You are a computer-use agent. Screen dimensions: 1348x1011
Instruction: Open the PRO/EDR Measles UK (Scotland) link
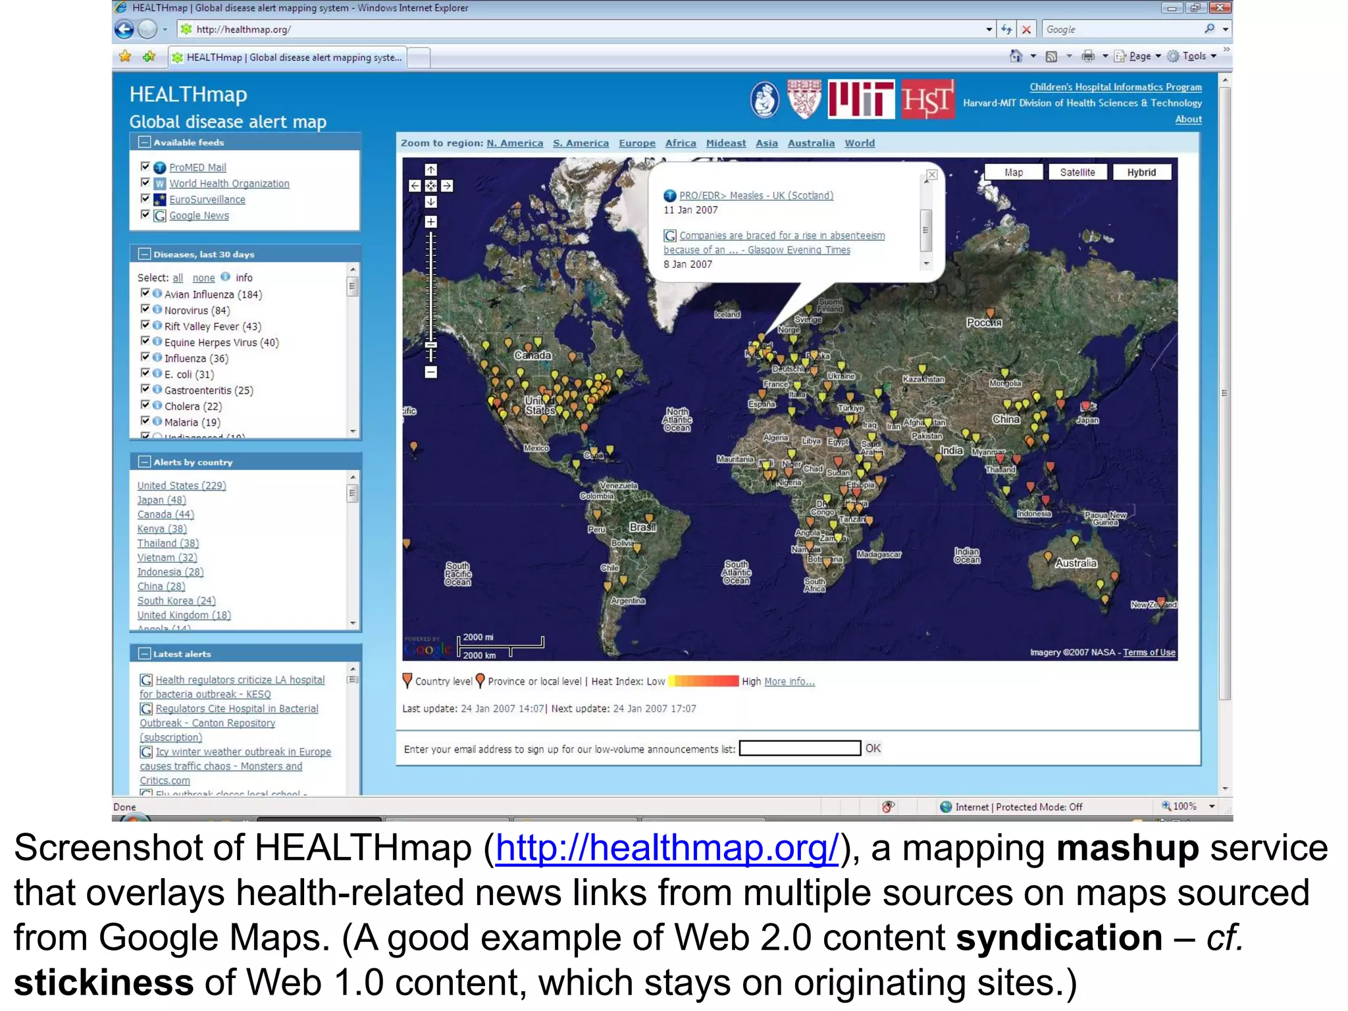(x=756, y=195)
